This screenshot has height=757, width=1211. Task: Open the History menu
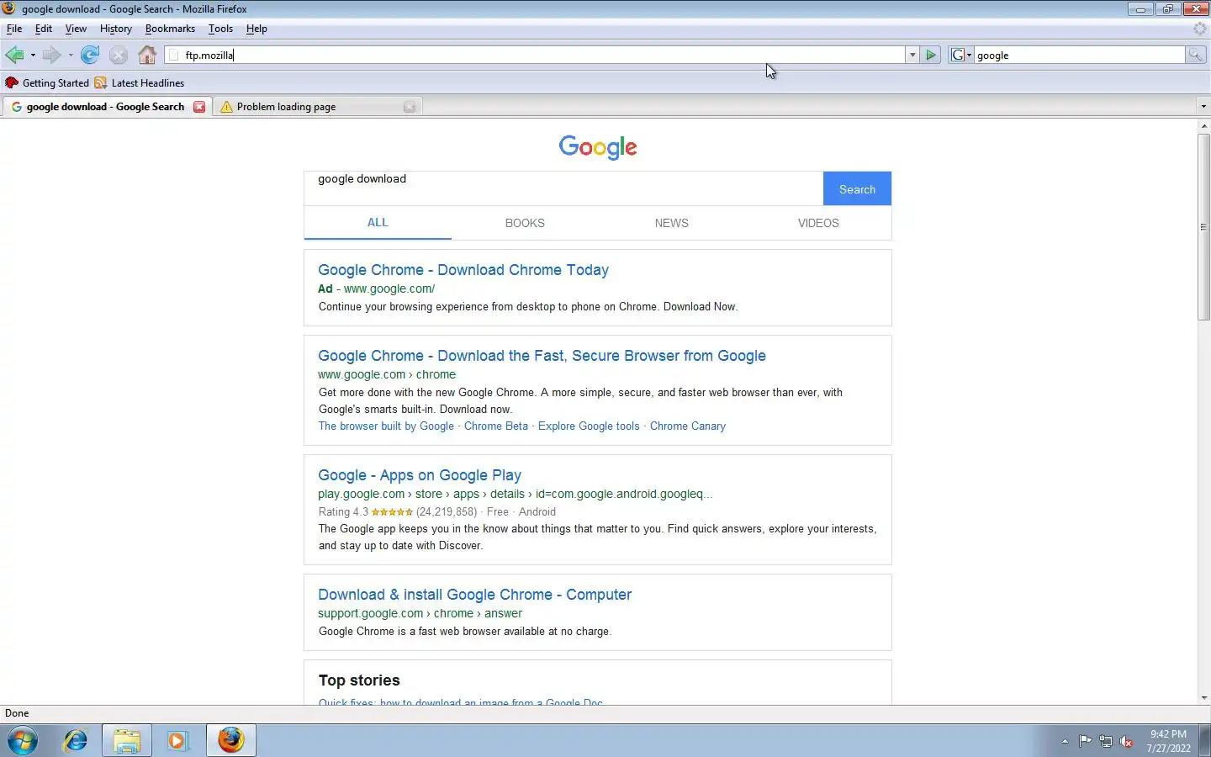click(x=116, y=29)
